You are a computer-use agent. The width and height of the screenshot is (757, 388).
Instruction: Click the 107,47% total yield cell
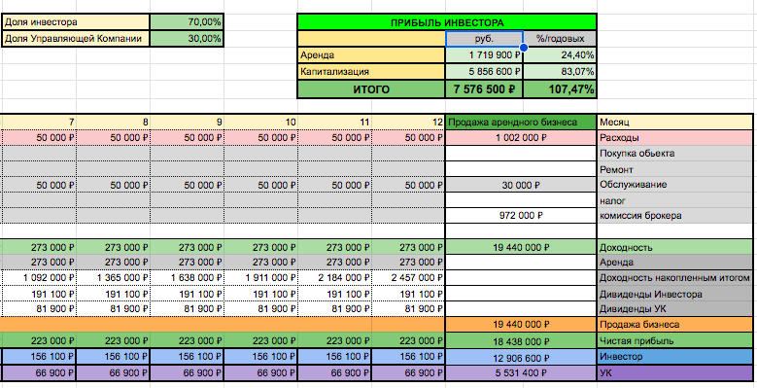click(560, 89)
